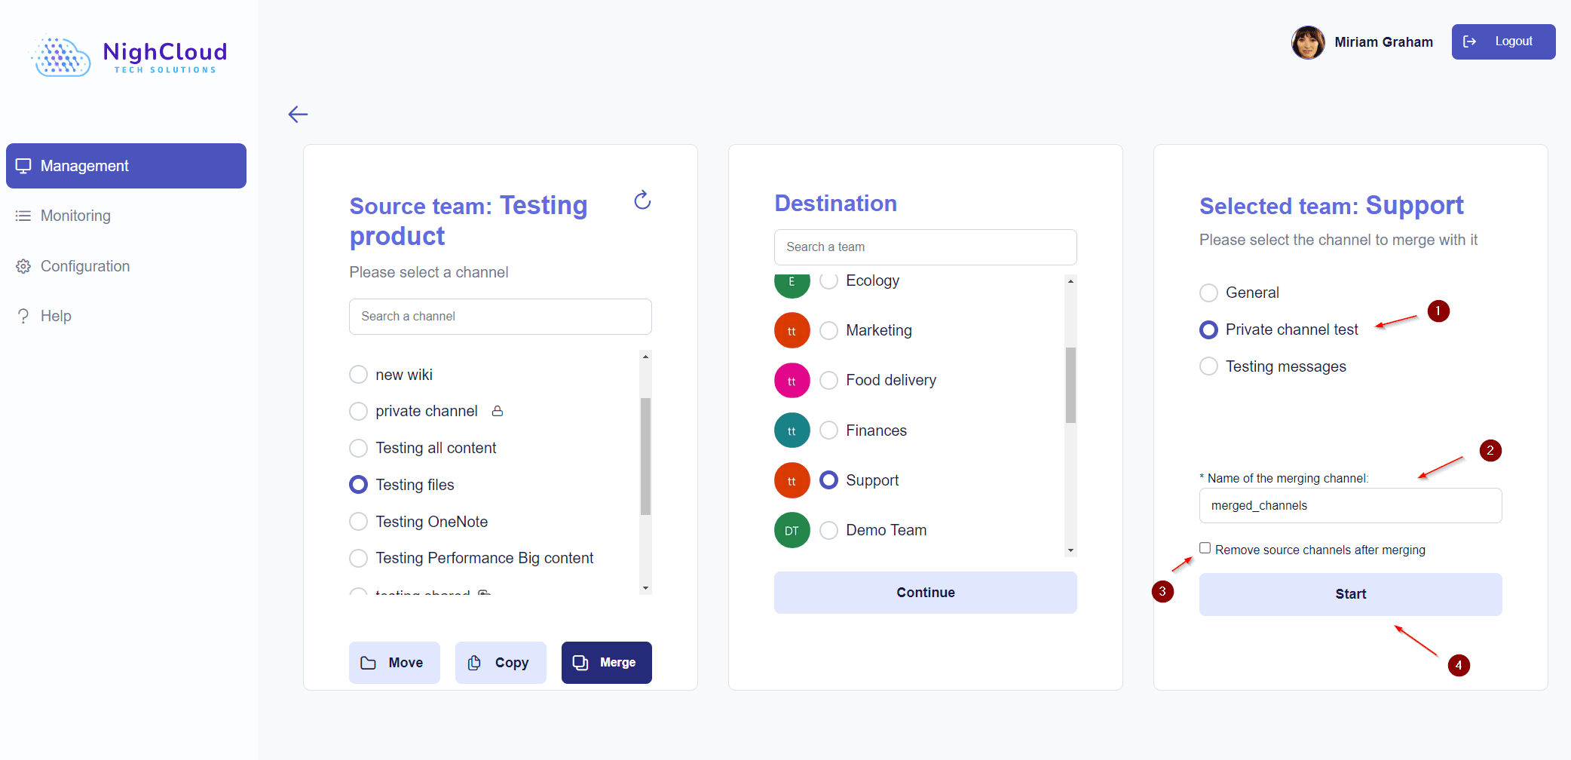Enable Remove source channels after merging
Screen dimensions: 1571x760
pyautogui.click(x=1205, y=549)
